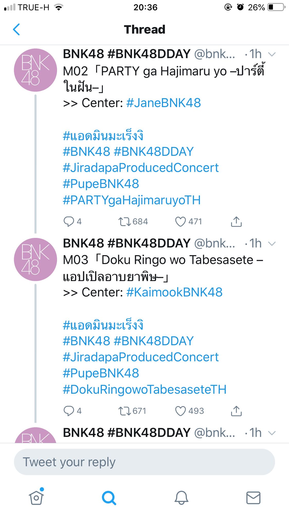The width and height of the screenshot is (289, 515).
Task: Tap the back arrow in Thread header
Action: (x=16, y=29)
